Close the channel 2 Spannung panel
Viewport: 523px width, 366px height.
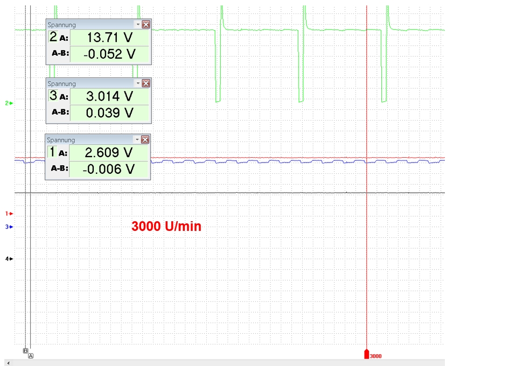click(146, 24)
